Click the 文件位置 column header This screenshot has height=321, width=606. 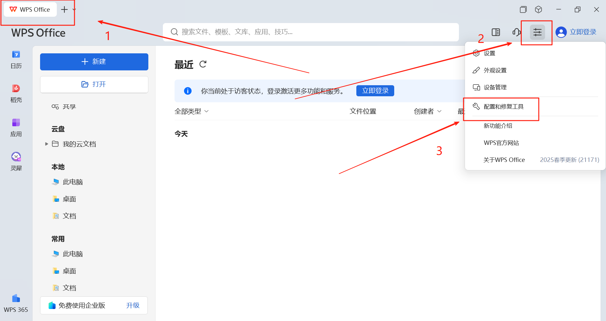pos(363,111)
